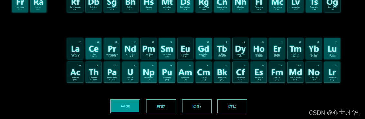
Task: Click the Sm Samarium element card
Action: (x=167, y=49)
